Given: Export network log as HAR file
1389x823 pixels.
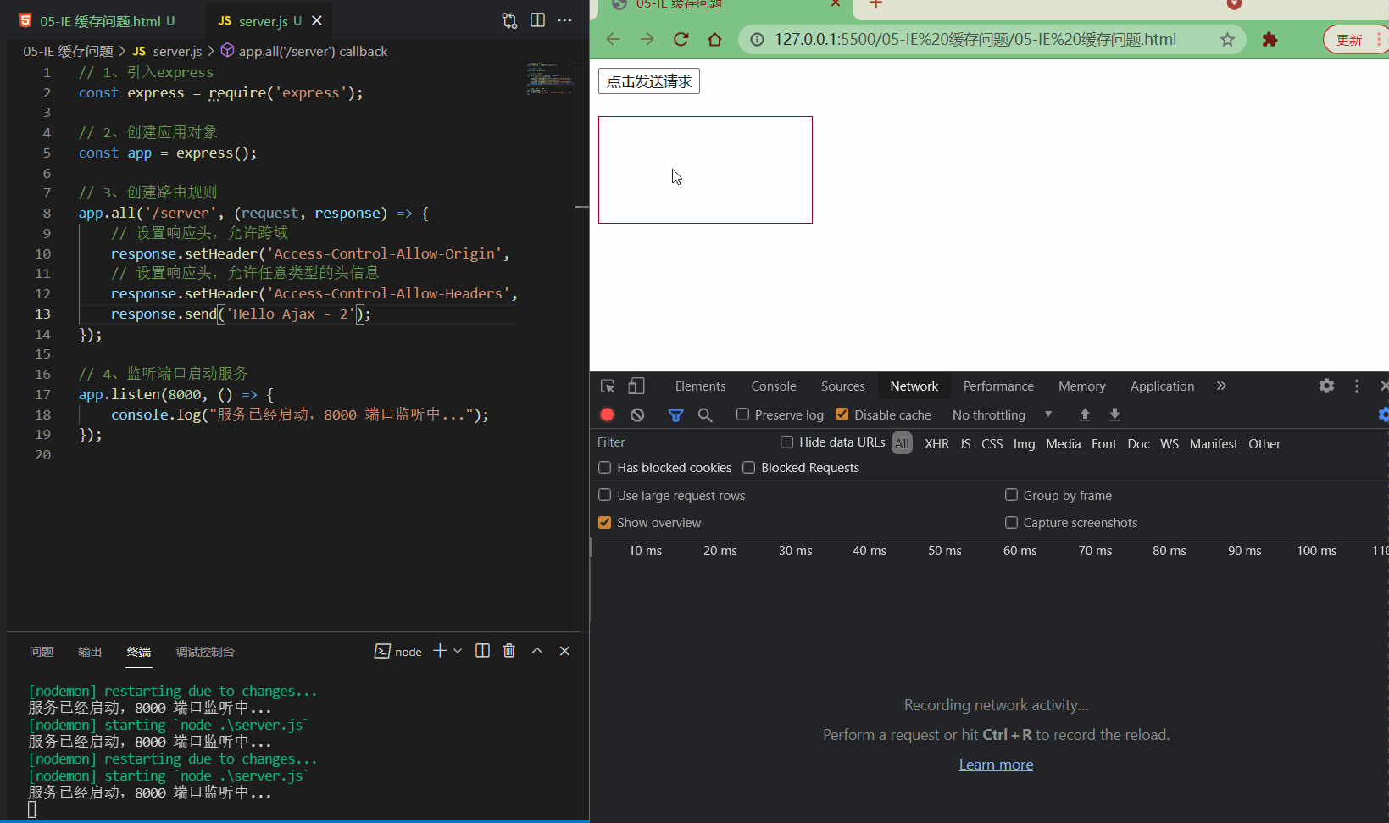Looking at the screenshot, I should click(x=1114, y=414).
